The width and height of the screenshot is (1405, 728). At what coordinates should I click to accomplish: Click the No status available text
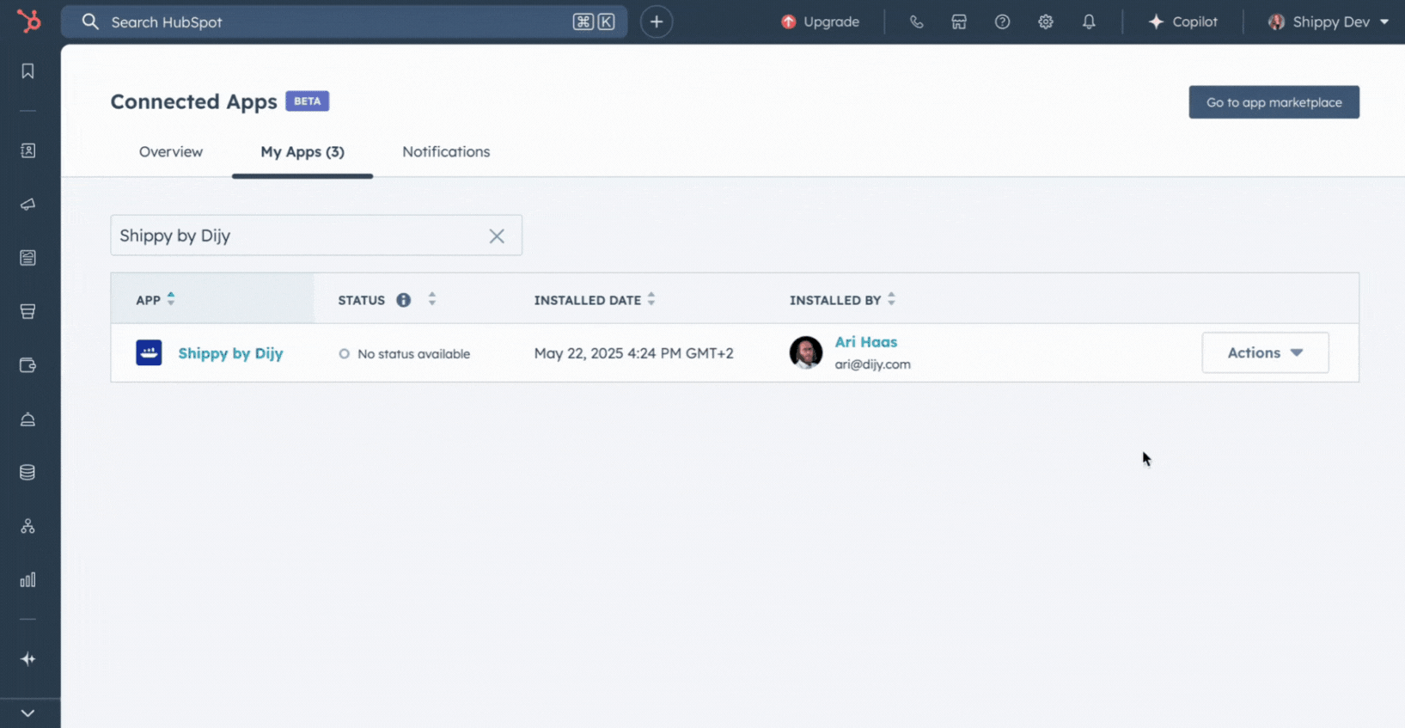pyautogui.click(x=413, y=354)
